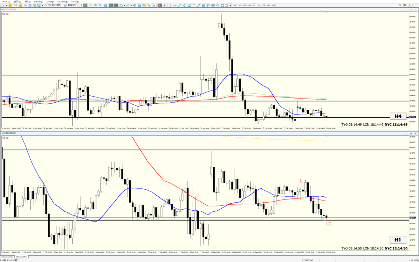Open the ウインドウ(W) menu
Viewport: 419px width, 262px height.
click(x=62, y=2)
